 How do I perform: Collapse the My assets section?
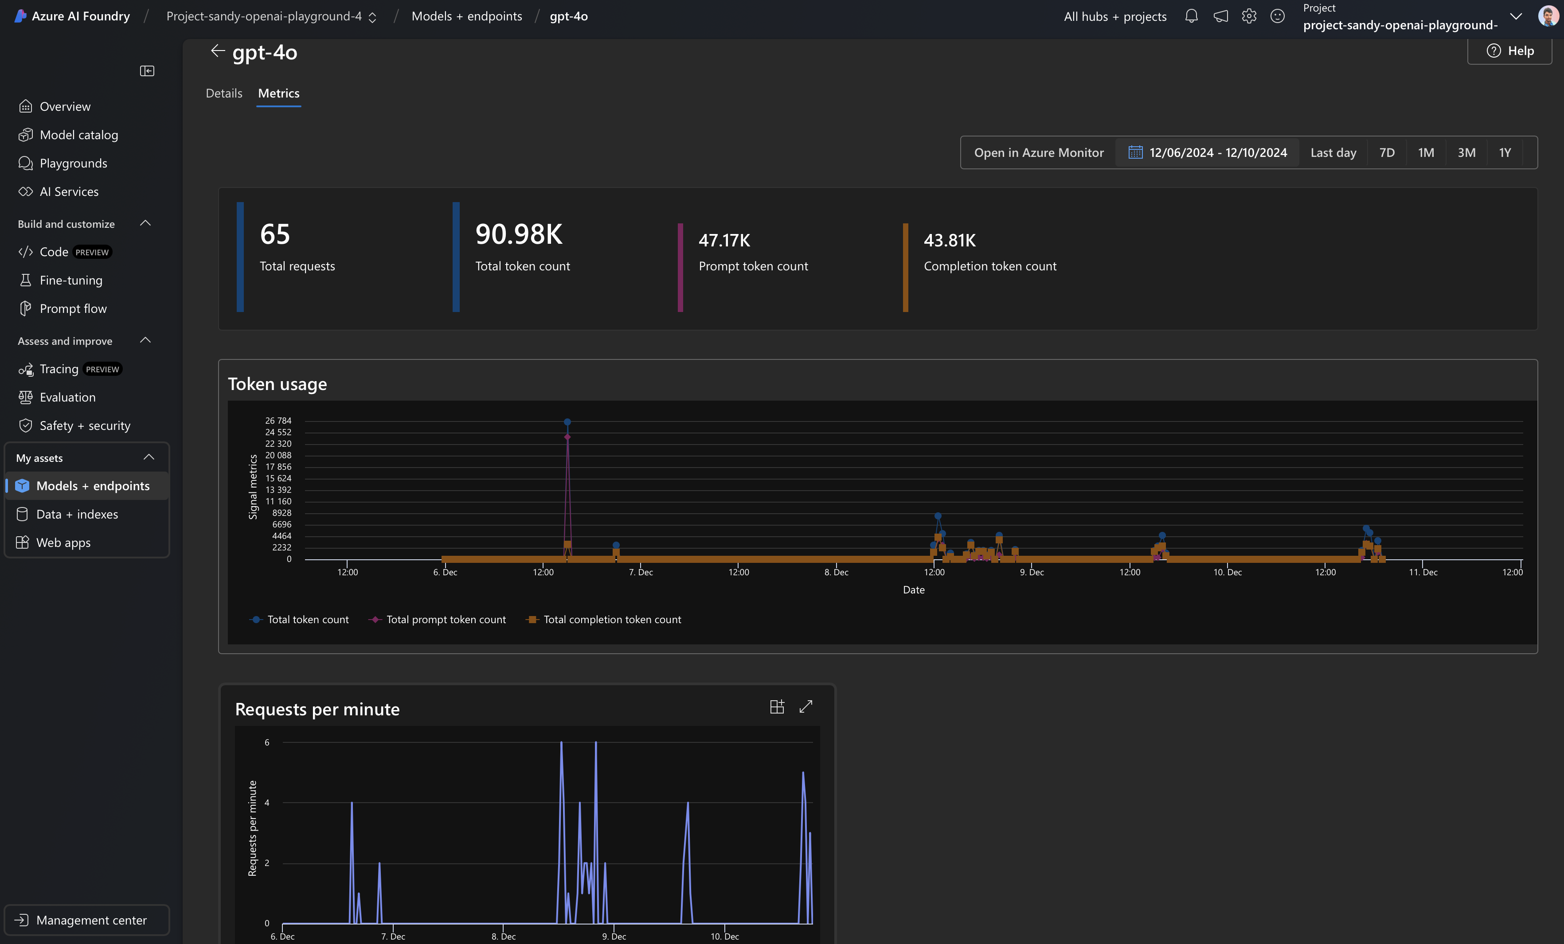click(x=149, y=457)
